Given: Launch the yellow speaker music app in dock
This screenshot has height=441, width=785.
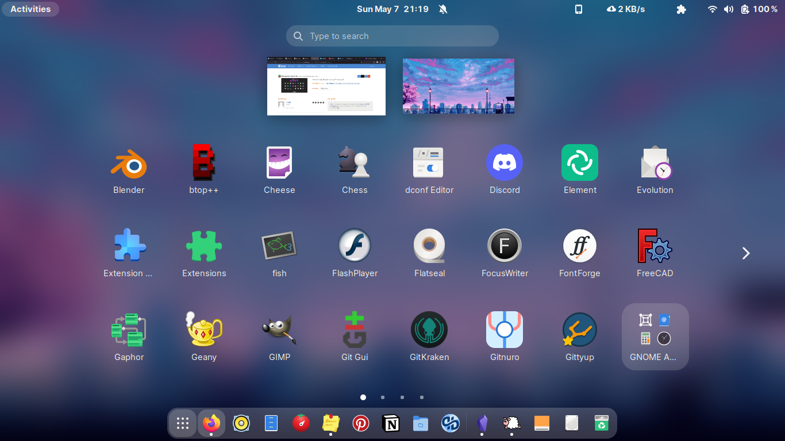Looking at the screenshot, I should point(241,424).
